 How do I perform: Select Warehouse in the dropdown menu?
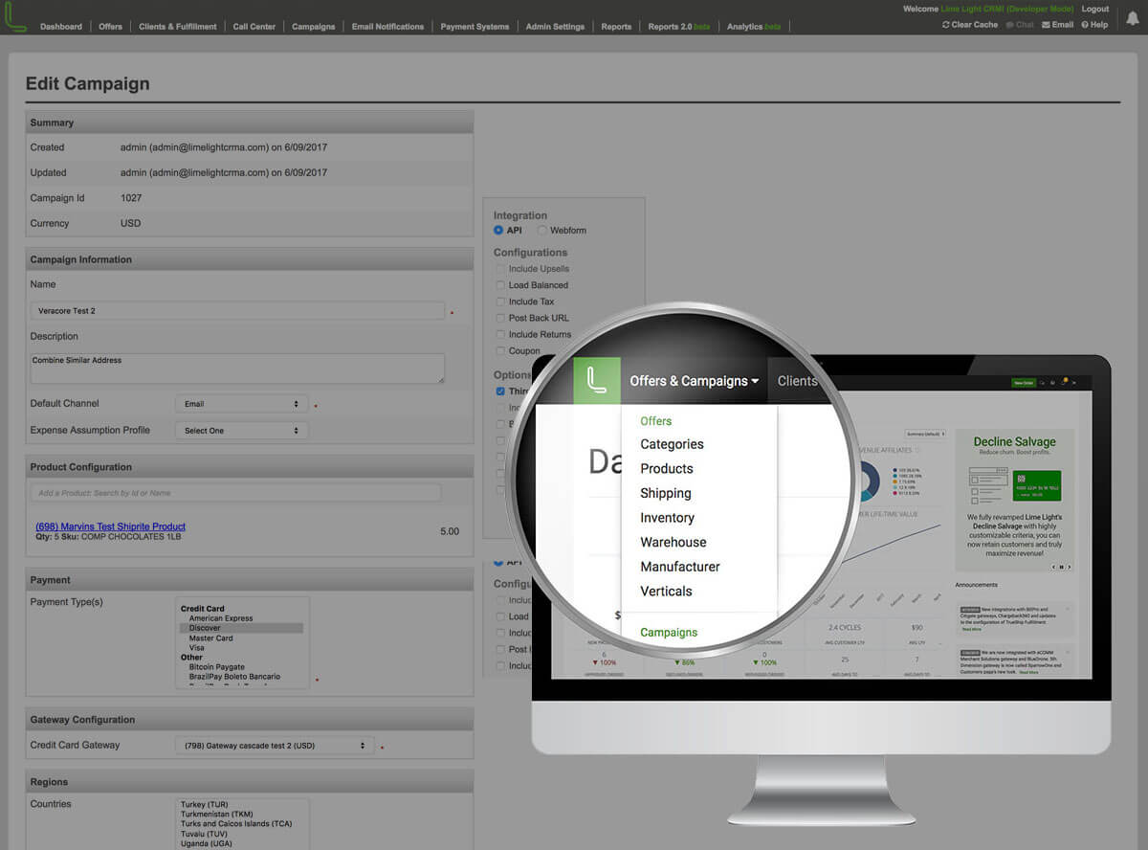673,543
